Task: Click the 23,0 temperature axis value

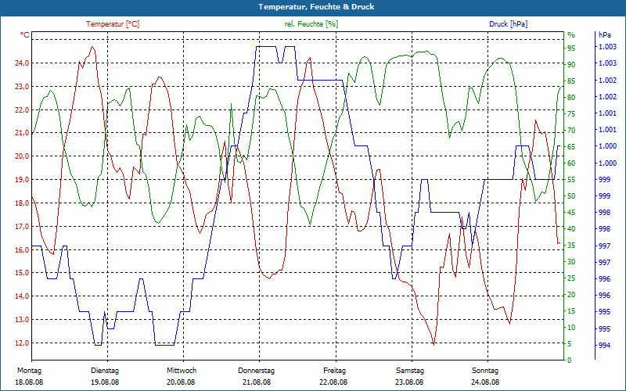Action: pyautogui.click(x=22, y=87)
